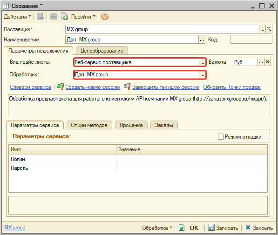Open the Действия dropdown menu
Screen dimensions: 278x235
[x=17, y=17]
